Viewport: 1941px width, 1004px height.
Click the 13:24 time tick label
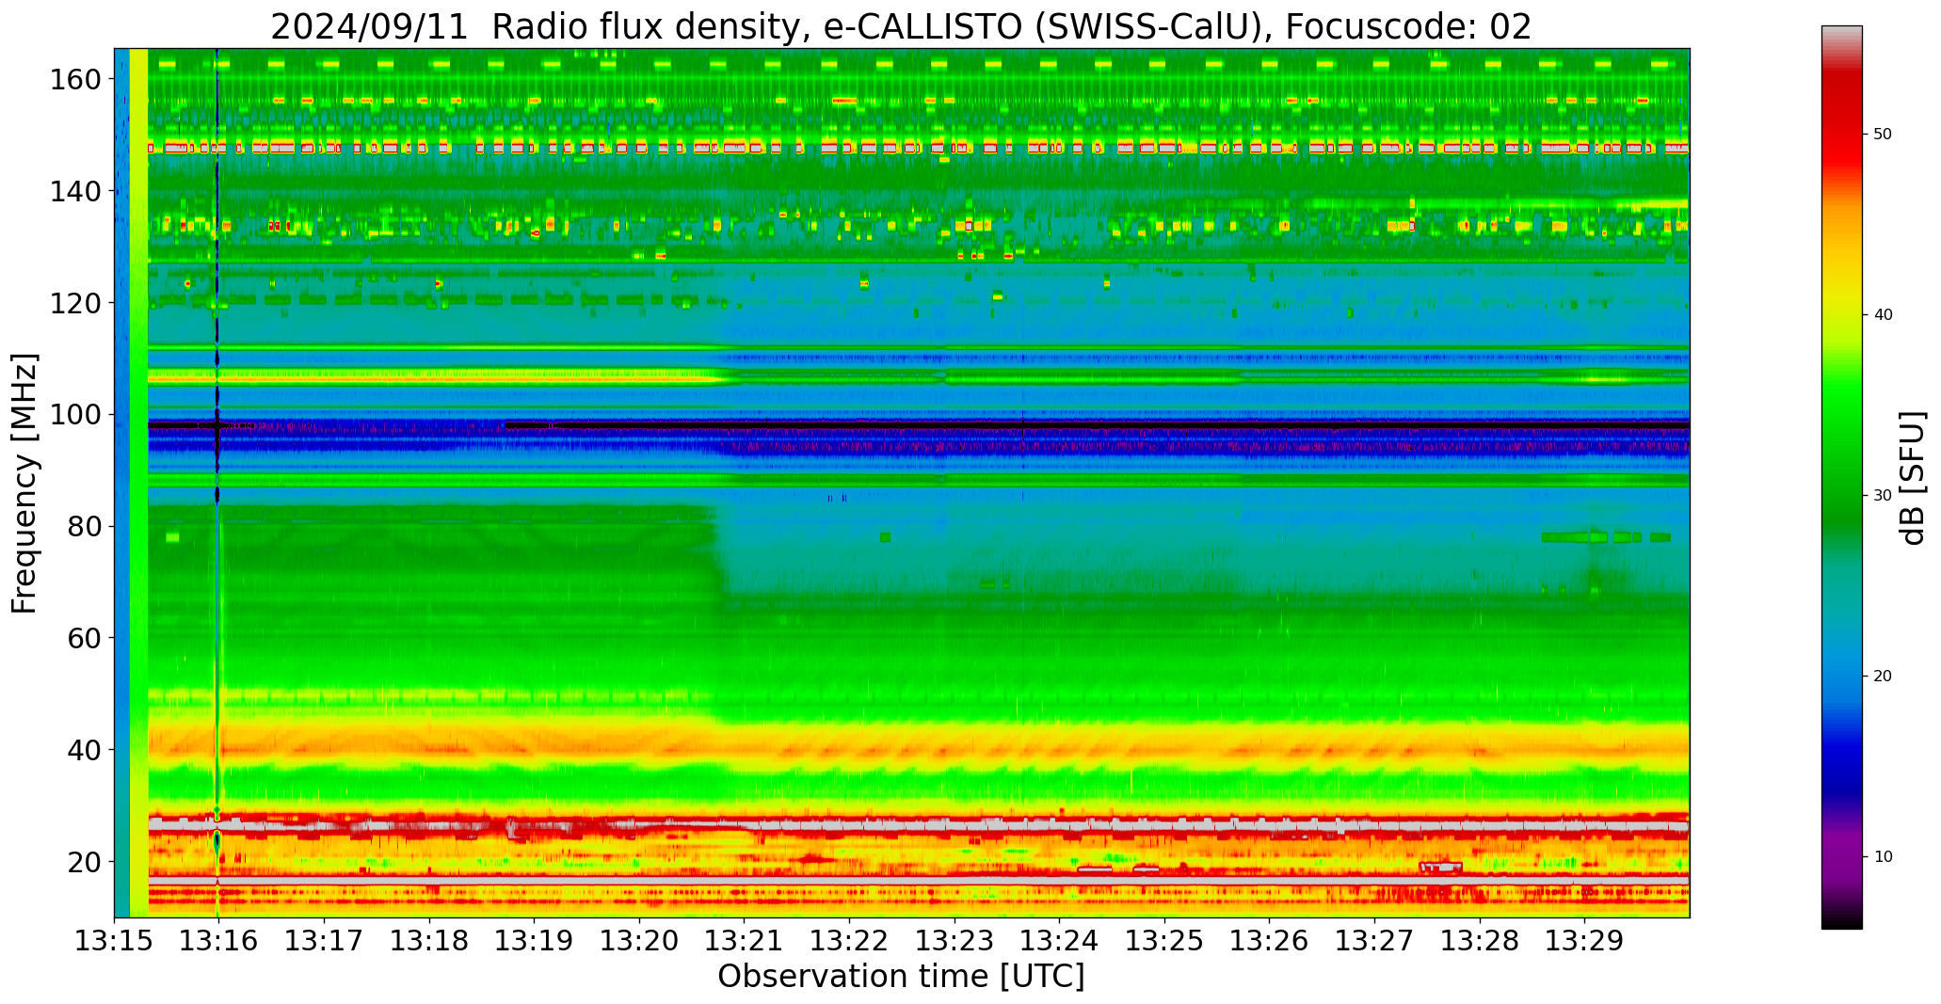(1059, 940)
